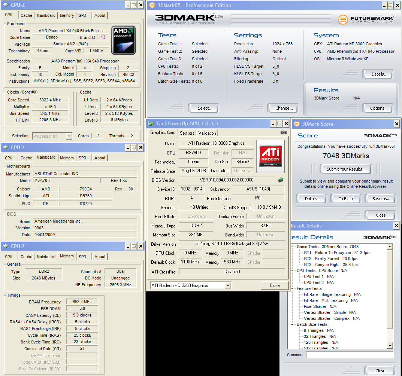Click Close button in Result Details window
402x376 pixels.
click(380, 371)
